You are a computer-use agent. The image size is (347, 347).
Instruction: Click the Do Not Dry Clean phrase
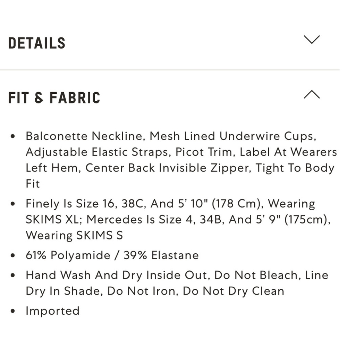(234, 291)
